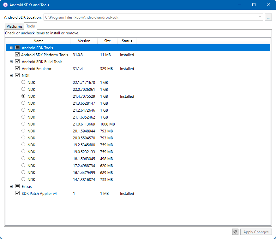
Task: Select NDK 22.1.7171670 radio button
Action: [x=23, y=82]
